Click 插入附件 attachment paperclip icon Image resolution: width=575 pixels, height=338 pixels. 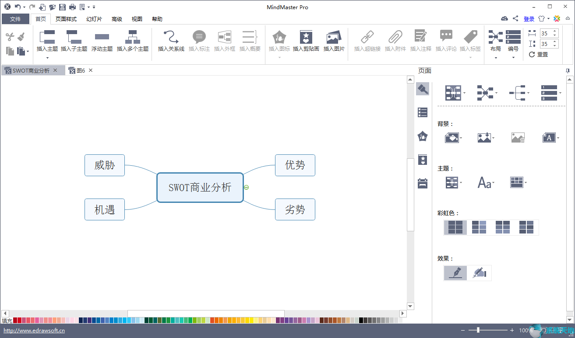(x=395, y=37)
